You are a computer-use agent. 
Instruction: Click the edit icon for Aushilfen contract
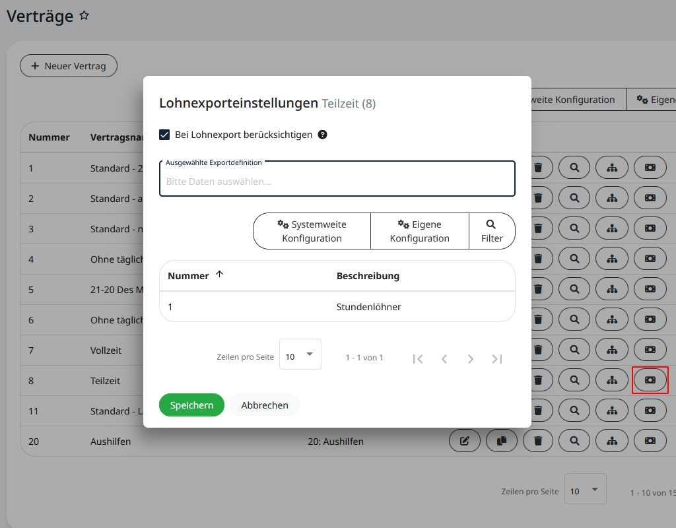tap(465, 441)
